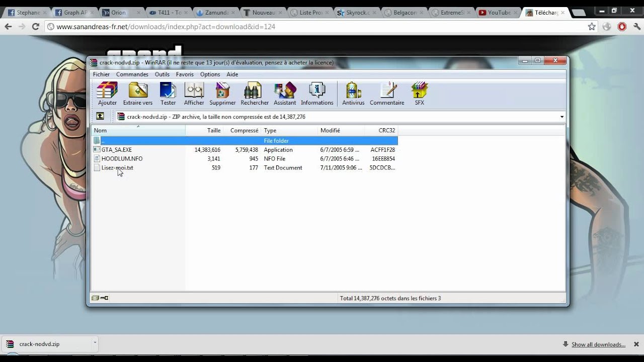Screen dimensions: 644x362
Task: Sort files by the CRC32 column
Action: [x=381, y=130]
